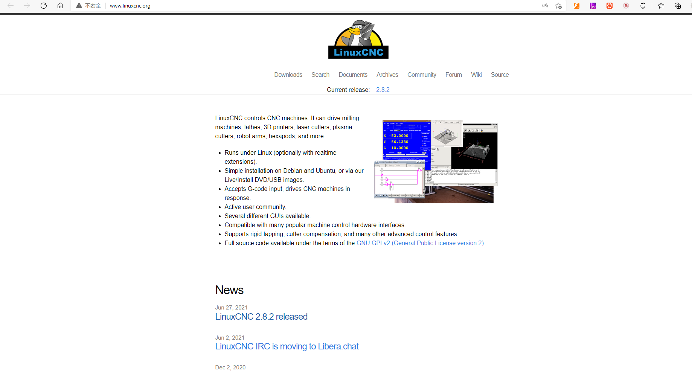Viewport: 692px width, 372px height.
Task: Go forward using browser forward arrow
Action: [27, 6]
